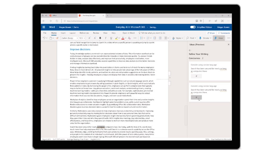Click the Grow Font icon

coord(90,38)
